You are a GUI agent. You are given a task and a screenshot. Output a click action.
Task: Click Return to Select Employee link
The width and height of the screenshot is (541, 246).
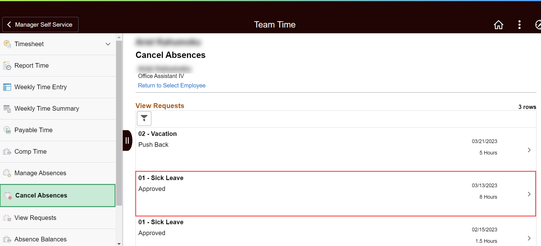171,85
